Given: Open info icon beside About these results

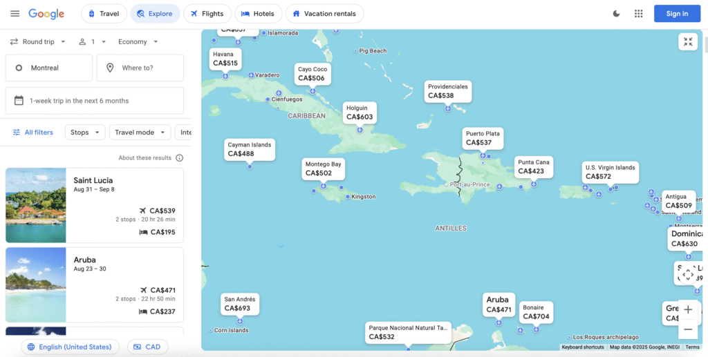Looking at the screenshot, I should 180,158.
